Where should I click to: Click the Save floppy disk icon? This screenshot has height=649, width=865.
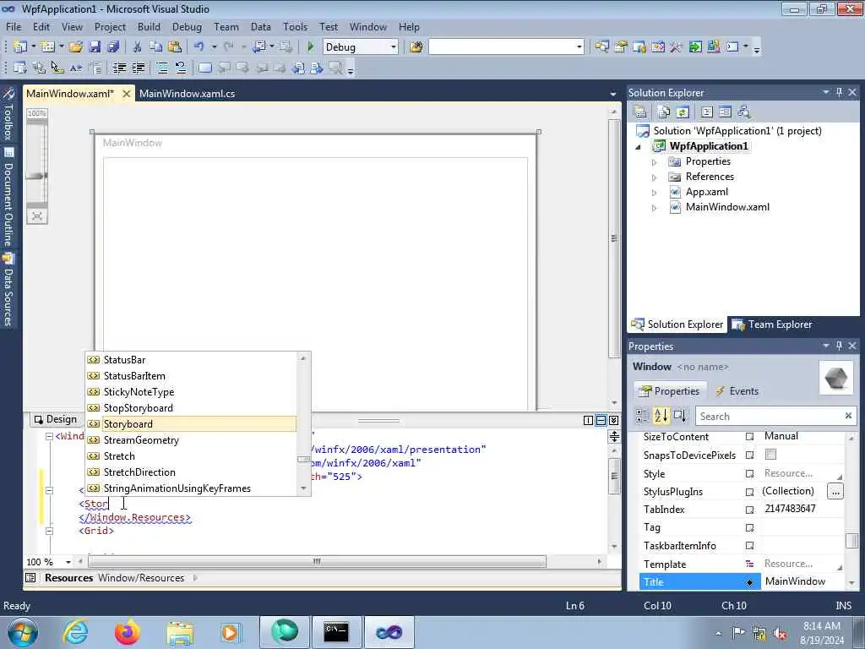pyautogui.click(x=95, y=47)
